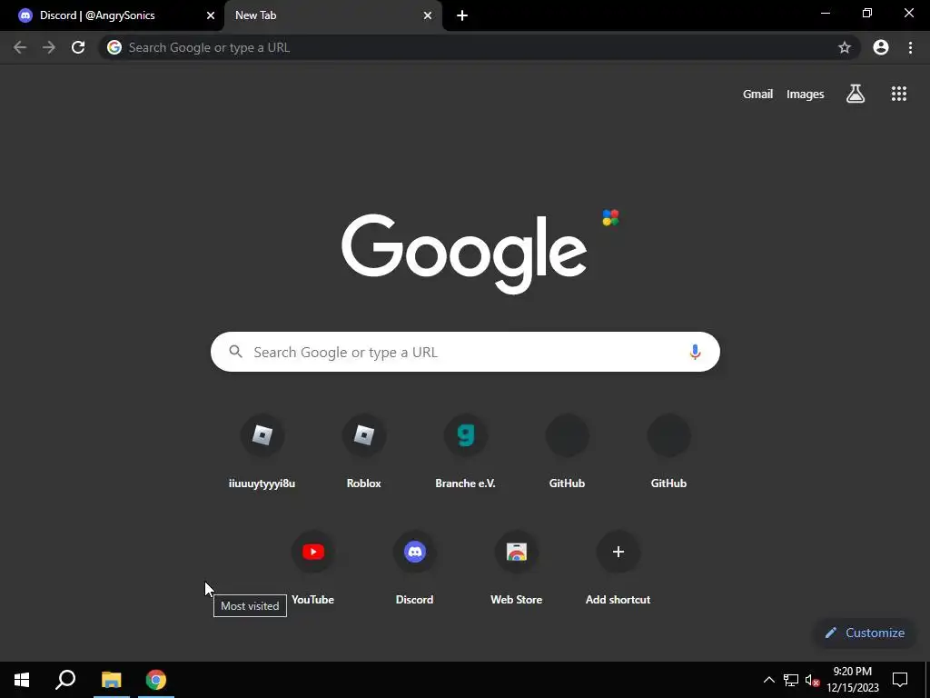Screen dimensions: 930x698
Task: Open the Google apps grid
Action: [898, 94]
